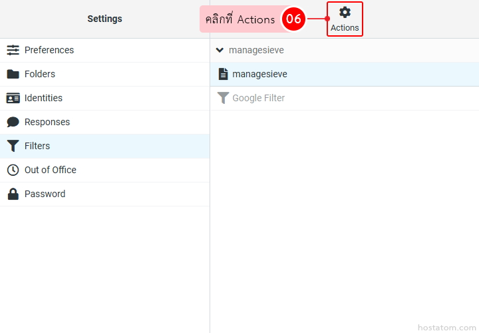
Task: Click the Actions gear icon
Action: [345, 13]
